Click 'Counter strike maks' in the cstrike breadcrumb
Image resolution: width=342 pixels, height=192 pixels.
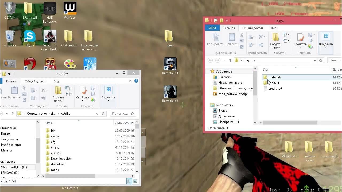pyautogui.click(x=41, y=114)
